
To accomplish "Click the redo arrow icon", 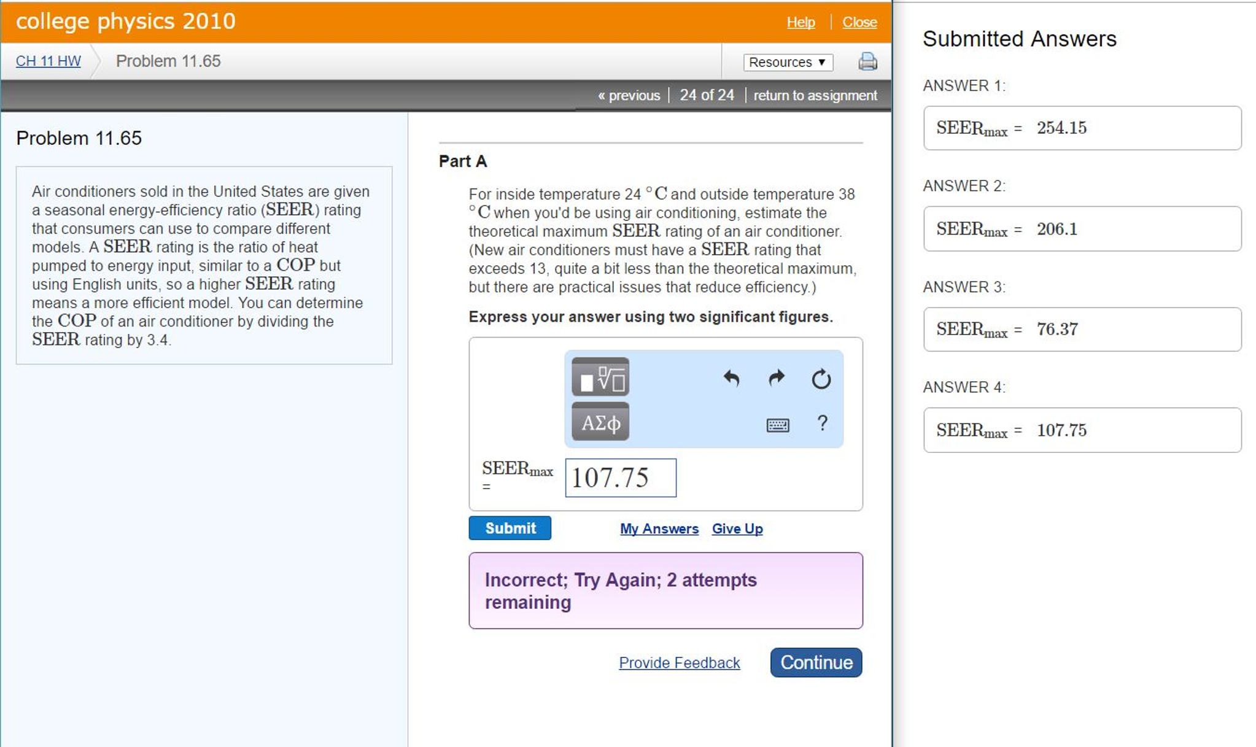I will (x=777, y=378).
